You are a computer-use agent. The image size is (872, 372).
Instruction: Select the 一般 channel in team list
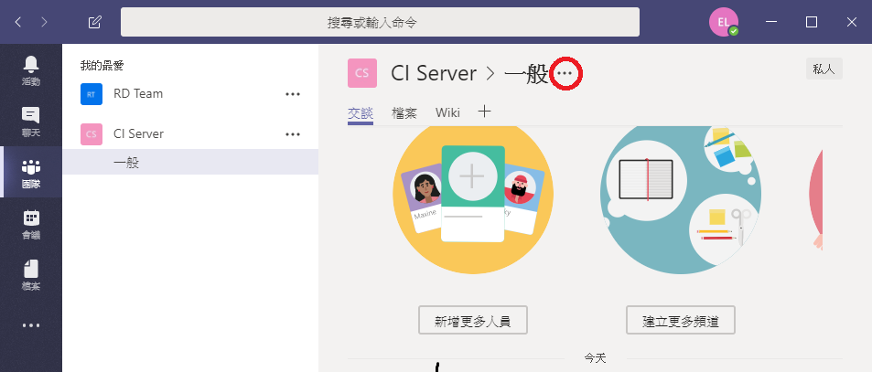point(190,162)
